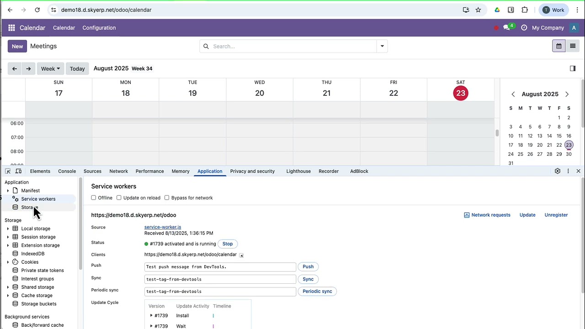585x329 pixels.
Task: Go to next week arrow
Action: coord(28,69)
